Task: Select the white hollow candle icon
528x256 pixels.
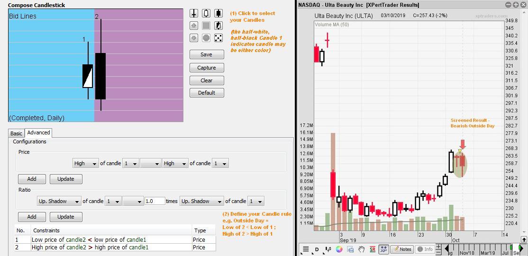Action: click(x=206, y=13)
